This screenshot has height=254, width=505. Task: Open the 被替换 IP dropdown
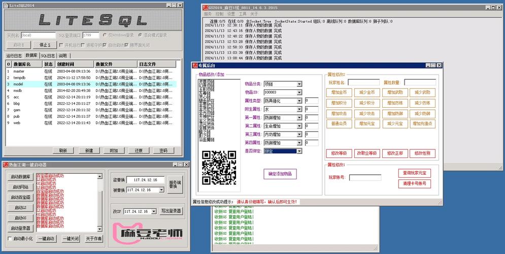click(x=162, y=190)
